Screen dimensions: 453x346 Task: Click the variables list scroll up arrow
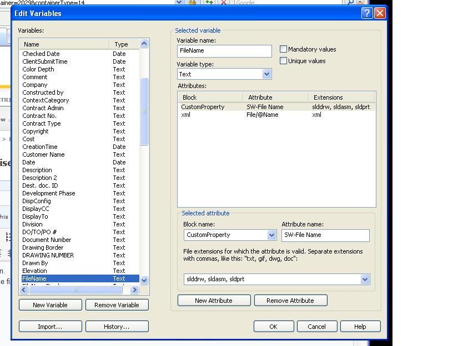(x=144, y=44)
